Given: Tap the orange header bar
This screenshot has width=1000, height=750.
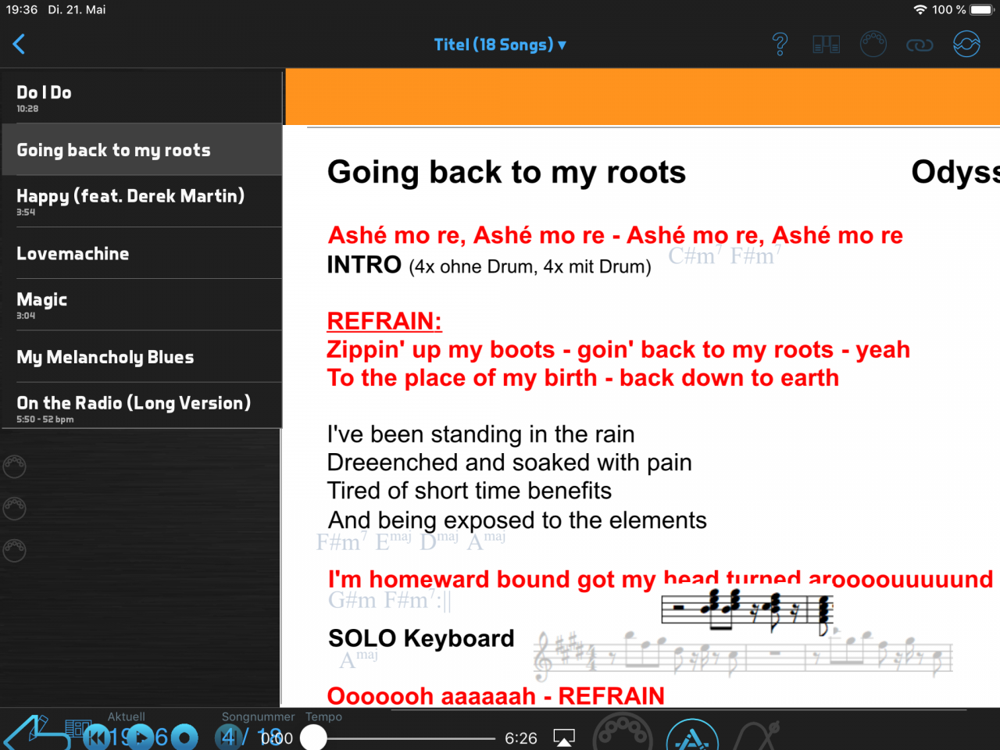Looking at the screenshot, I should pyautogui.click(x=643, y=97).
